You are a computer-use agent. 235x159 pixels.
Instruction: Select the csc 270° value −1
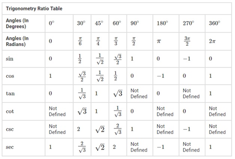coord(187,129)
